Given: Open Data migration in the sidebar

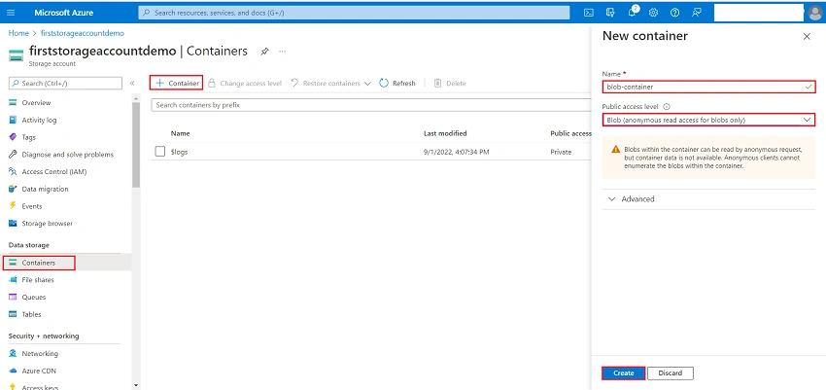Looking at the screenshot, I should pos(45,189).
